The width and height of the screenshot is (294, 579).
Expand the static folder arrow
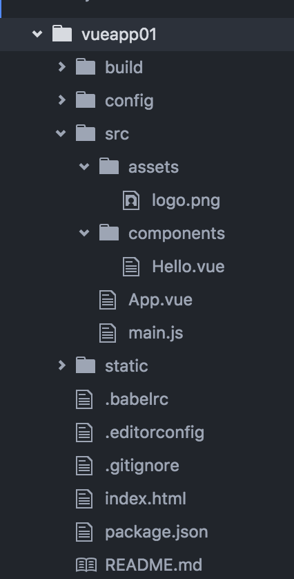pos(62,366)
